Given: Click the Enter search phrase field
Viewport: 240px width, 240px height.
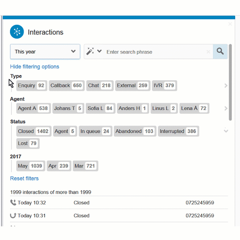Looking at the screenshot, I should tap(156, 52).
